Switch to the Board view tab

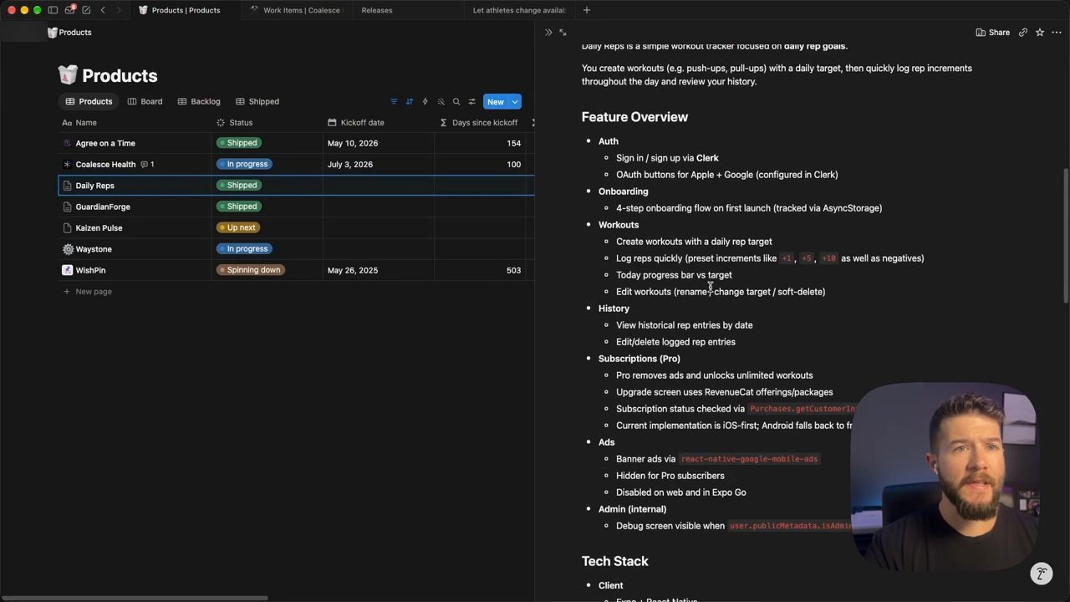point(145,102)
